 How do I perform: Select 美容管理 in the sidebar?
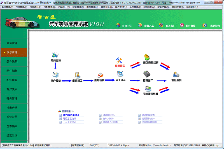(14, 43)
